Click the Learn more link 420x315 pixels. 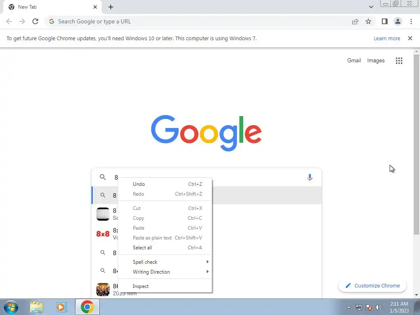click(387, 38)
